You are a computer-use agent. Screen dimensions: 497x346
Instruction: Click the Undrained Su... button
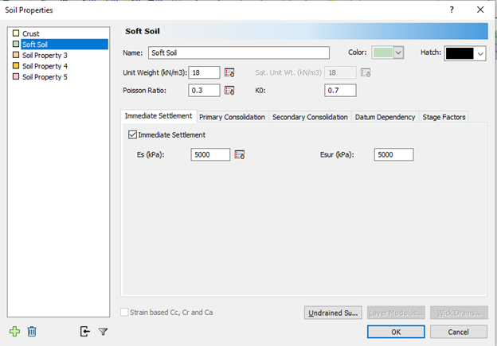[333, 313]
